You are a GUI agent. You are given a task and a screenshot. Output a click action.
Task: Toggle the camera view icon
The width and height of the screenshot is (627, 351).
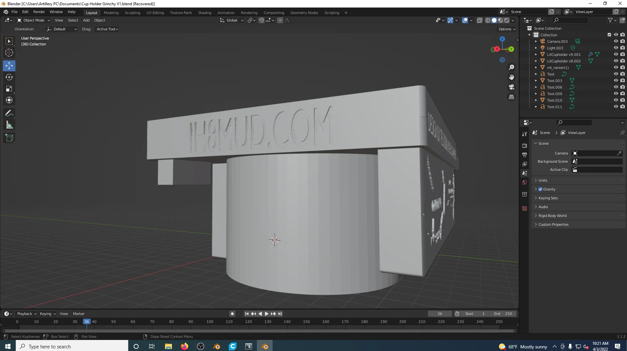pyautogui.click(x=511, y=87)
